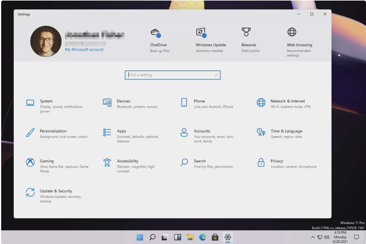Focus the Find a setting field
Viewport: 366px width, 244px height.
tap(172, 75)
